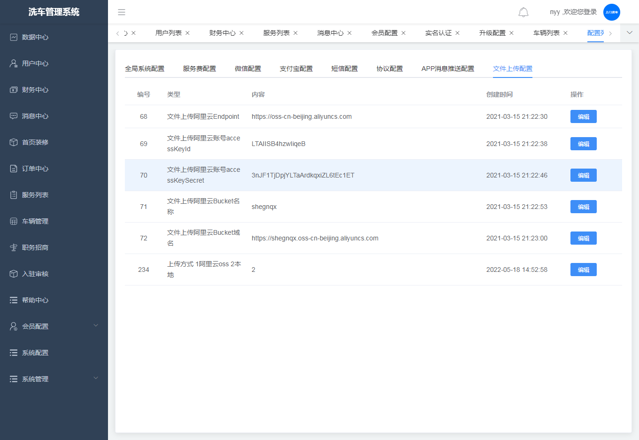
Task: Open the 支付宝配置 tab
Action: 296,69
